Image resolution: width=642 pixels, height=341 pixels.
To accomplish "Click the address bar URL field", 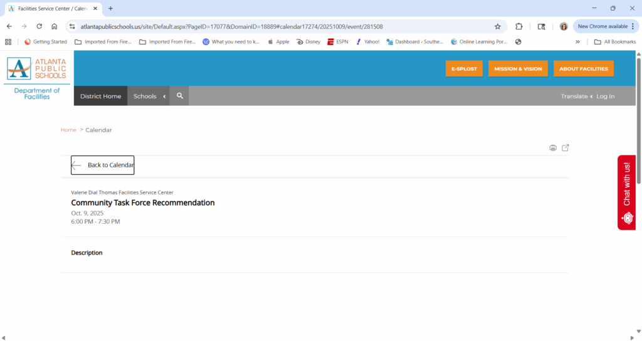I will coord(282,26).
